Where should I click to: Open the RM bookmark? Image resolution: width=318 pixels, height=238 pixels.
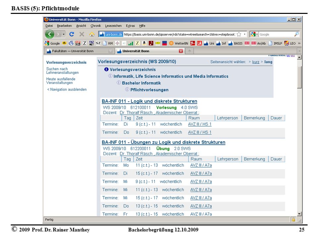[108, 43]
